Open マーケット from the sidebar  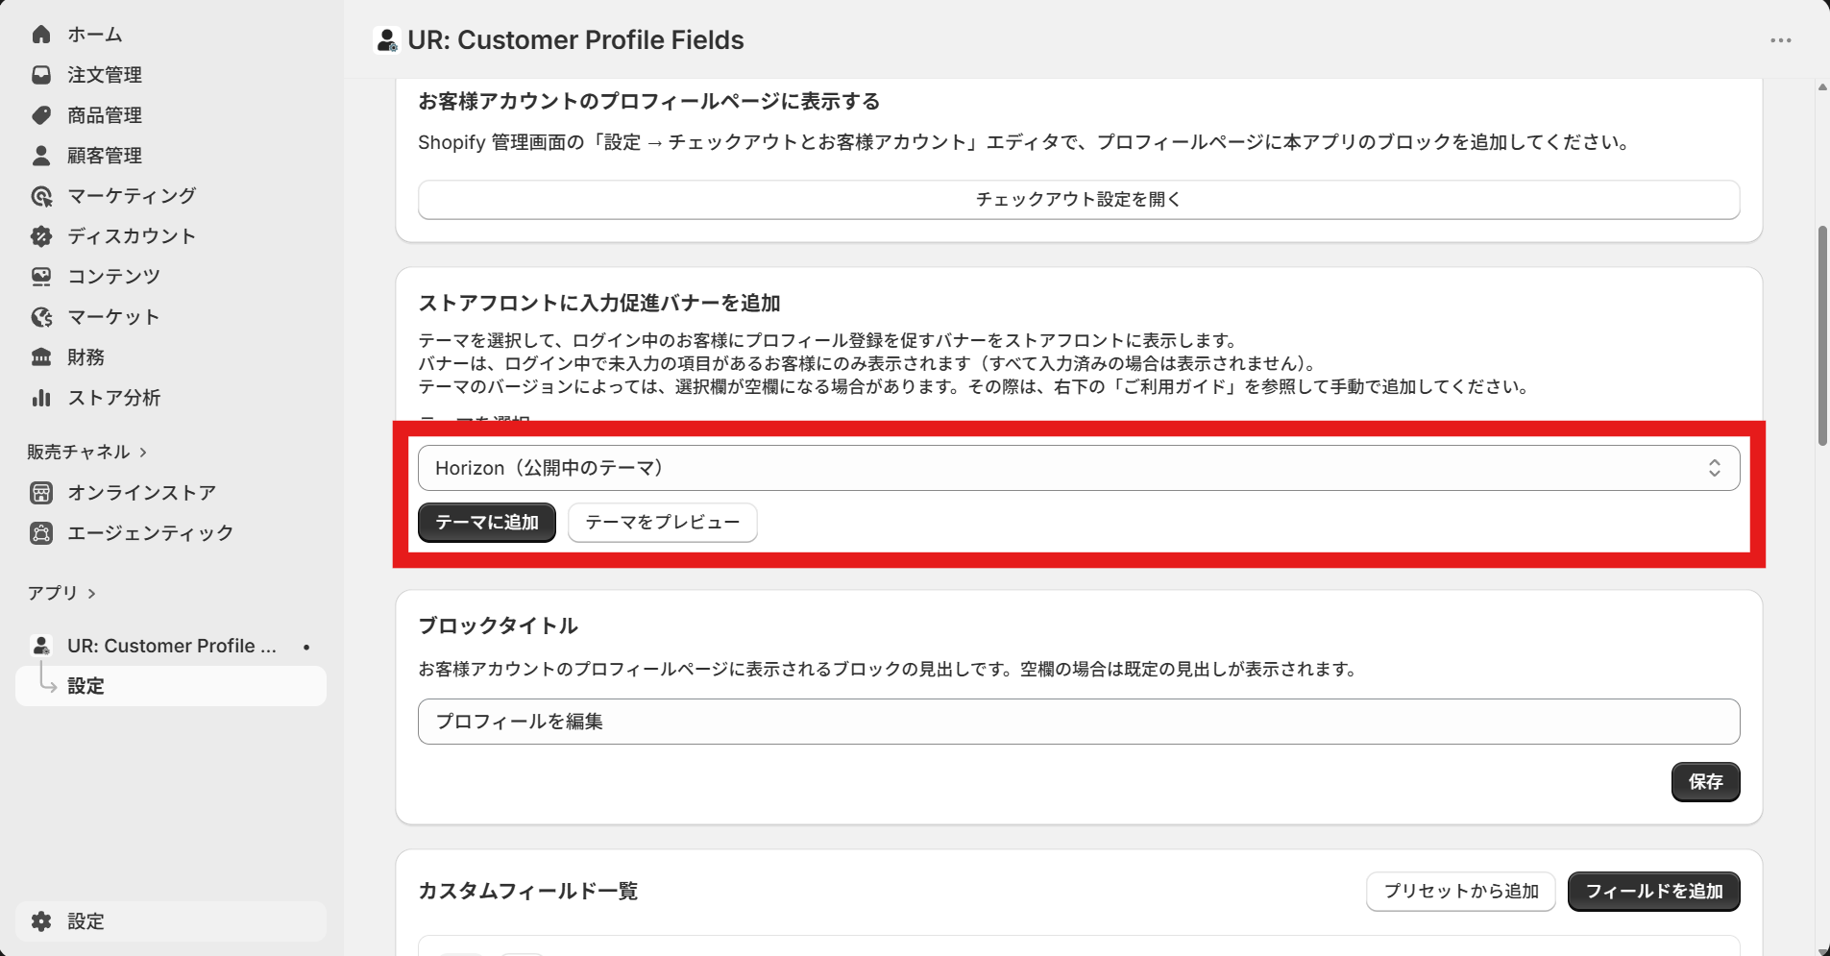coord(113,317)
